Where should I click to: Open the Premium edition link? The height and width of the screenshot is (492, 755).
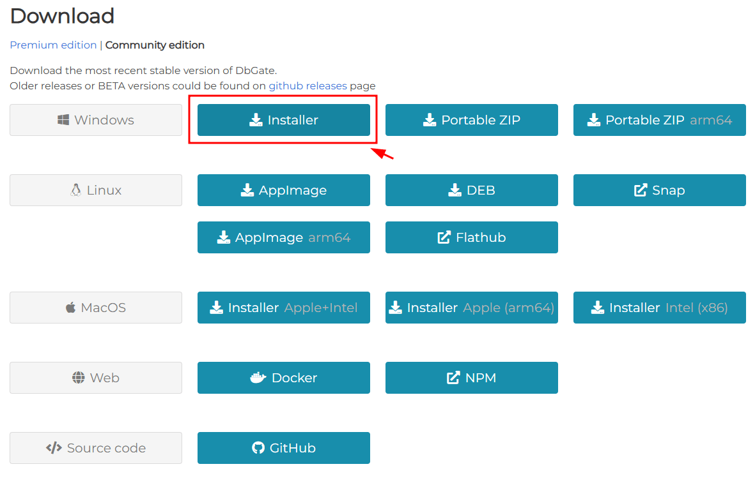pos(53,45)
